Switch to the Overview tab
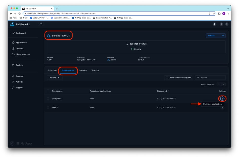 point(52,70)
